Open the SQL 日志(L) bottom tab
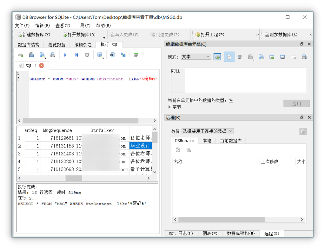325x249 pixels. point(181,233)
